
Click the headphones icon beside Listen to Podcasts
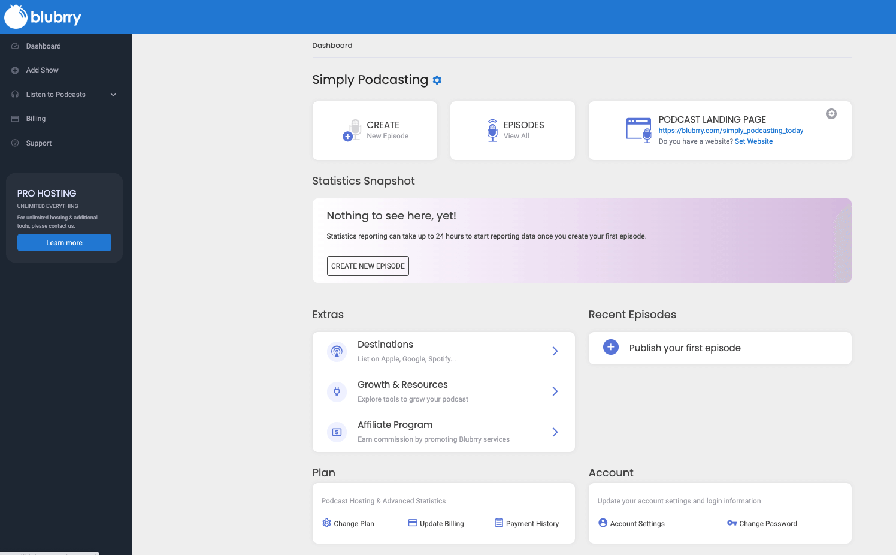tap(15, 95)
